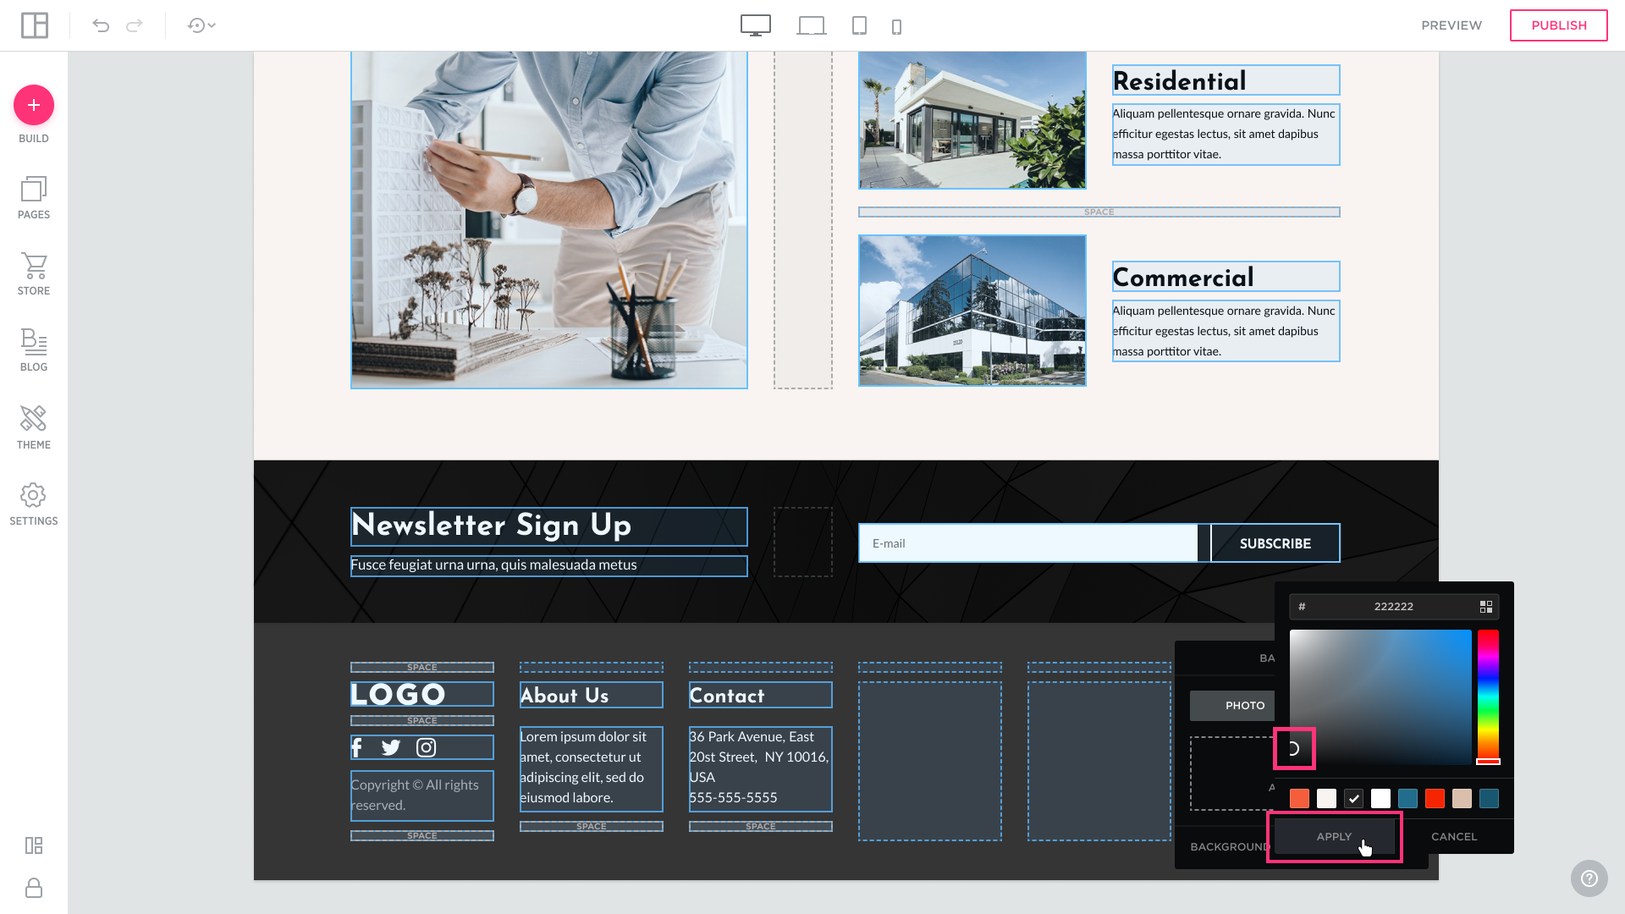
Task: Switch to tablet view
Action: 859,25
